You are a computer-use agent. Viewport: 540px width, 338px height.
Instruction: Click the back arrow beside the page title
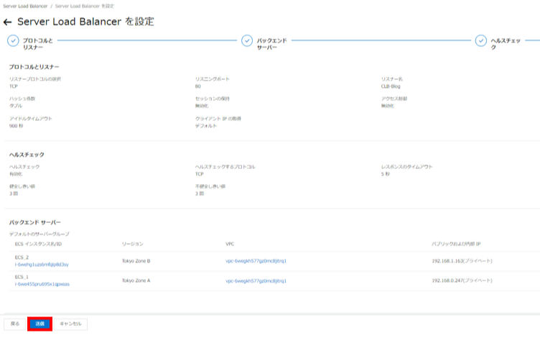pyautogui.click(x=8, y=22)
